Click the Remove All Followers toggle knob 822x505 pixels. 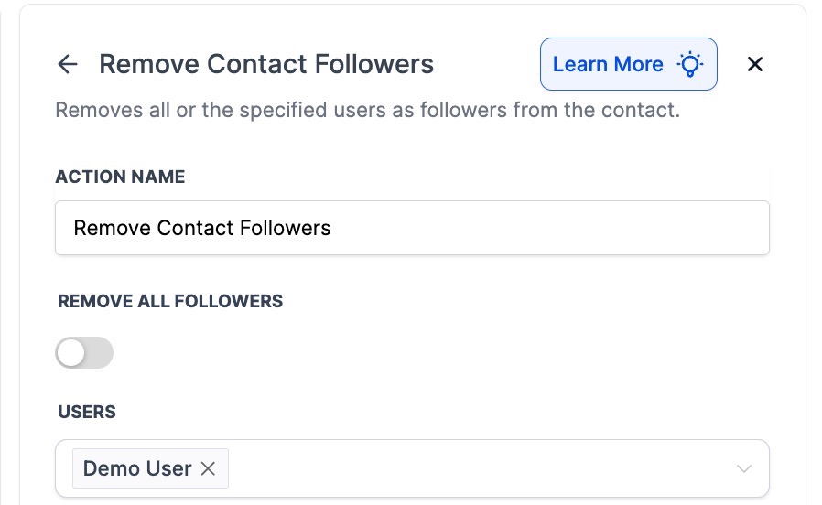tap(71, 353)
